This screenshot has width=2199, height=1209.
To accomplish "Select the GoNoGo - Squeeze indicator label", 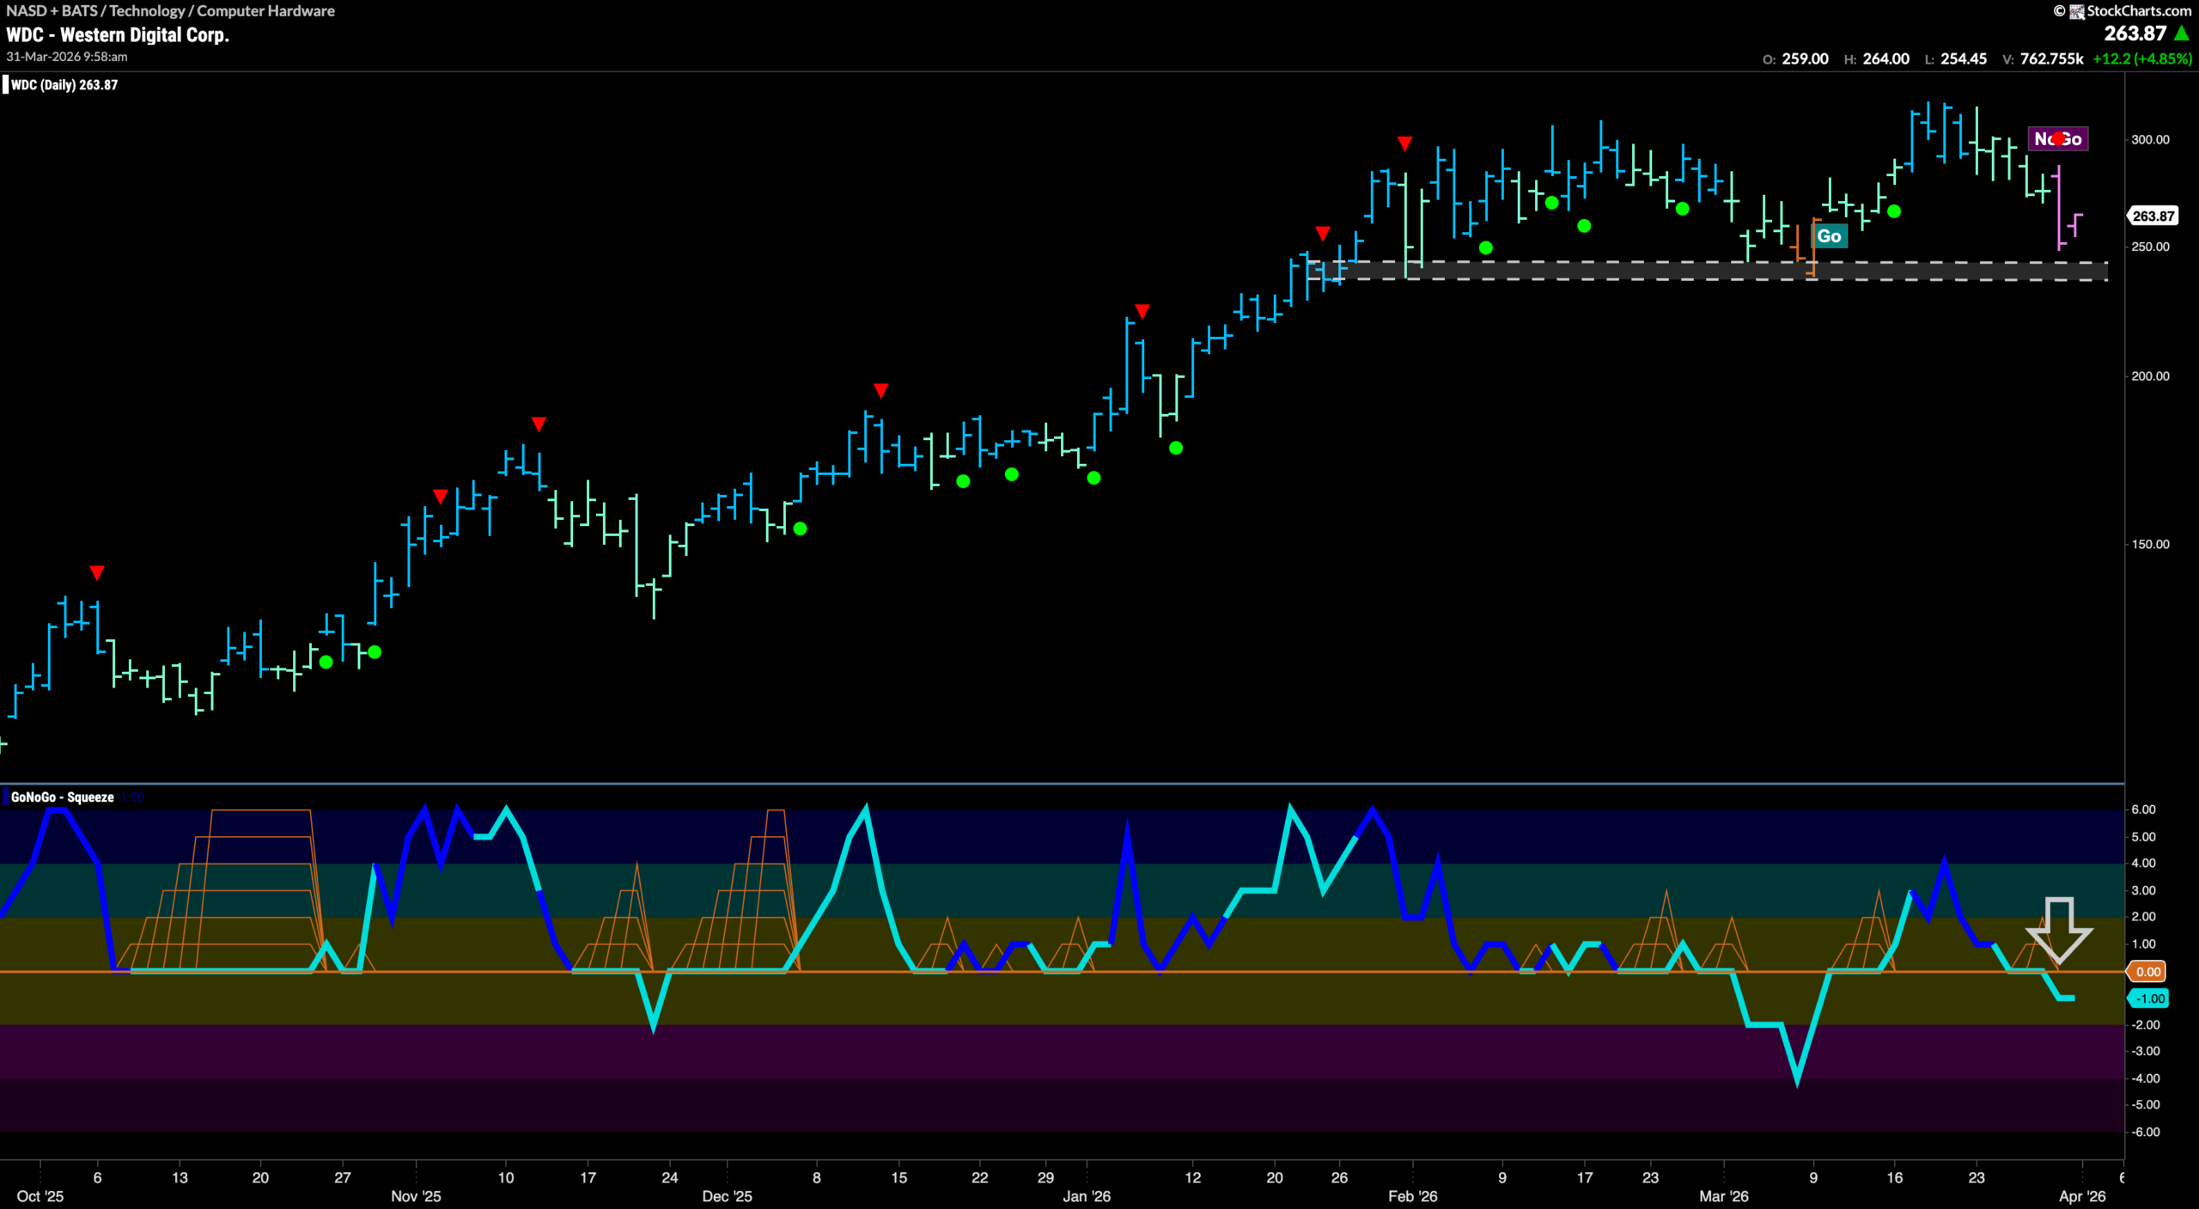I will coord(62,797).
